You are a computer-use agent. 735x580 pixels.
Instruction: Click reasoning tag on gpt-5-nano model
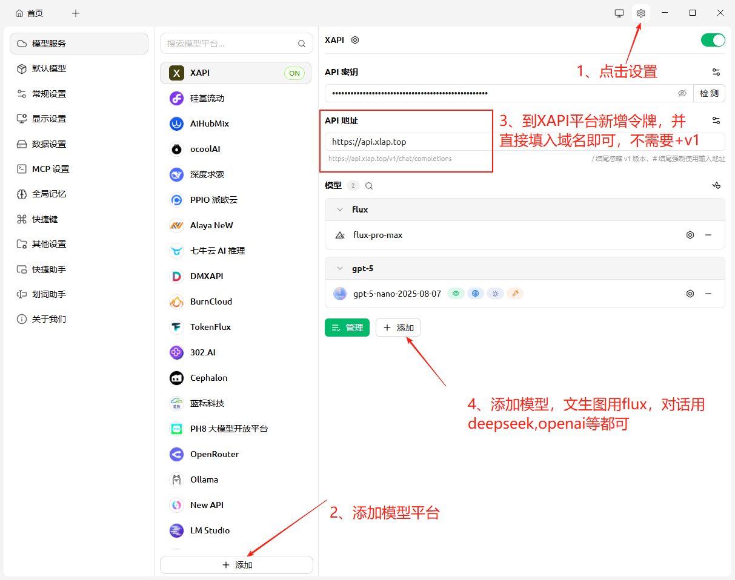pos(496,294)
